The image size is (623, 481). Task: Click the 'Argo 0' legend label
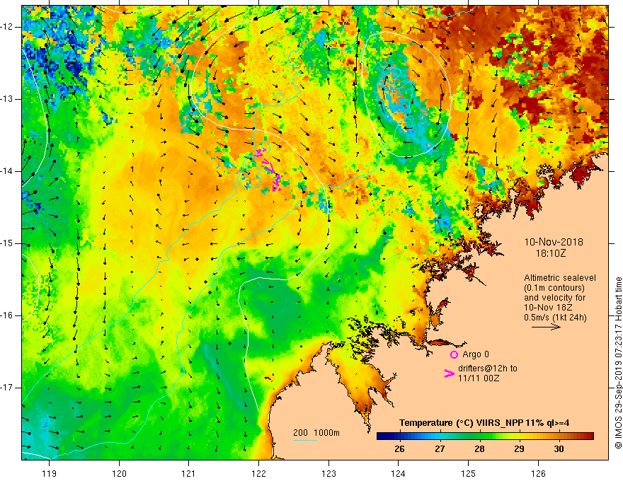(x=476, y=354)
